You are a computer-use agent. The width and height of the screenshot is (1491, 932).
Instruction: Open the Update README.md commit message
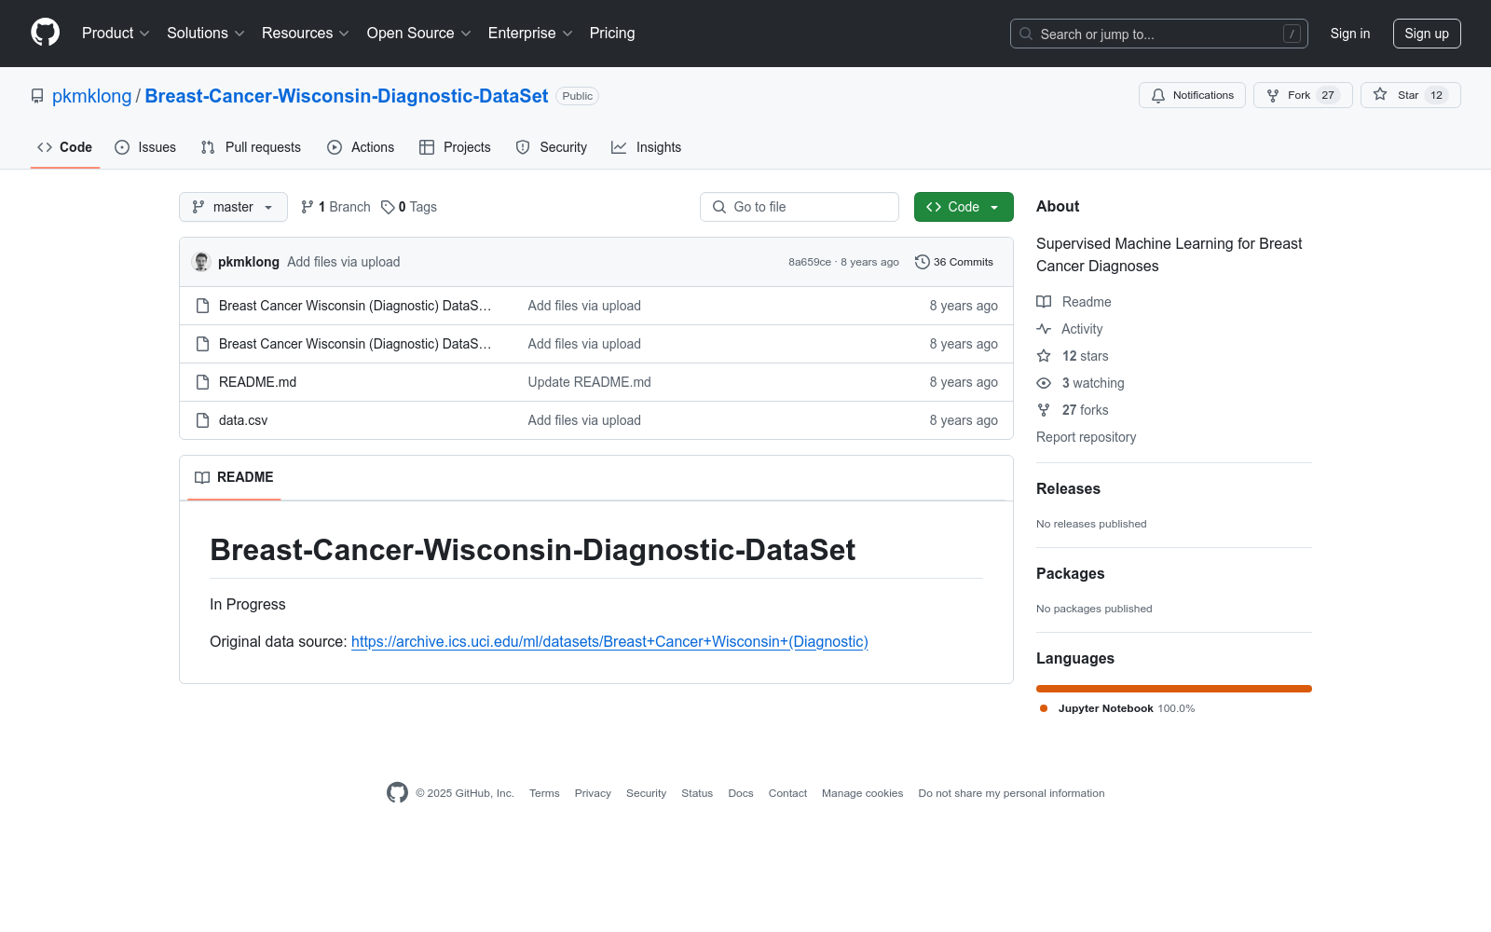590,382
